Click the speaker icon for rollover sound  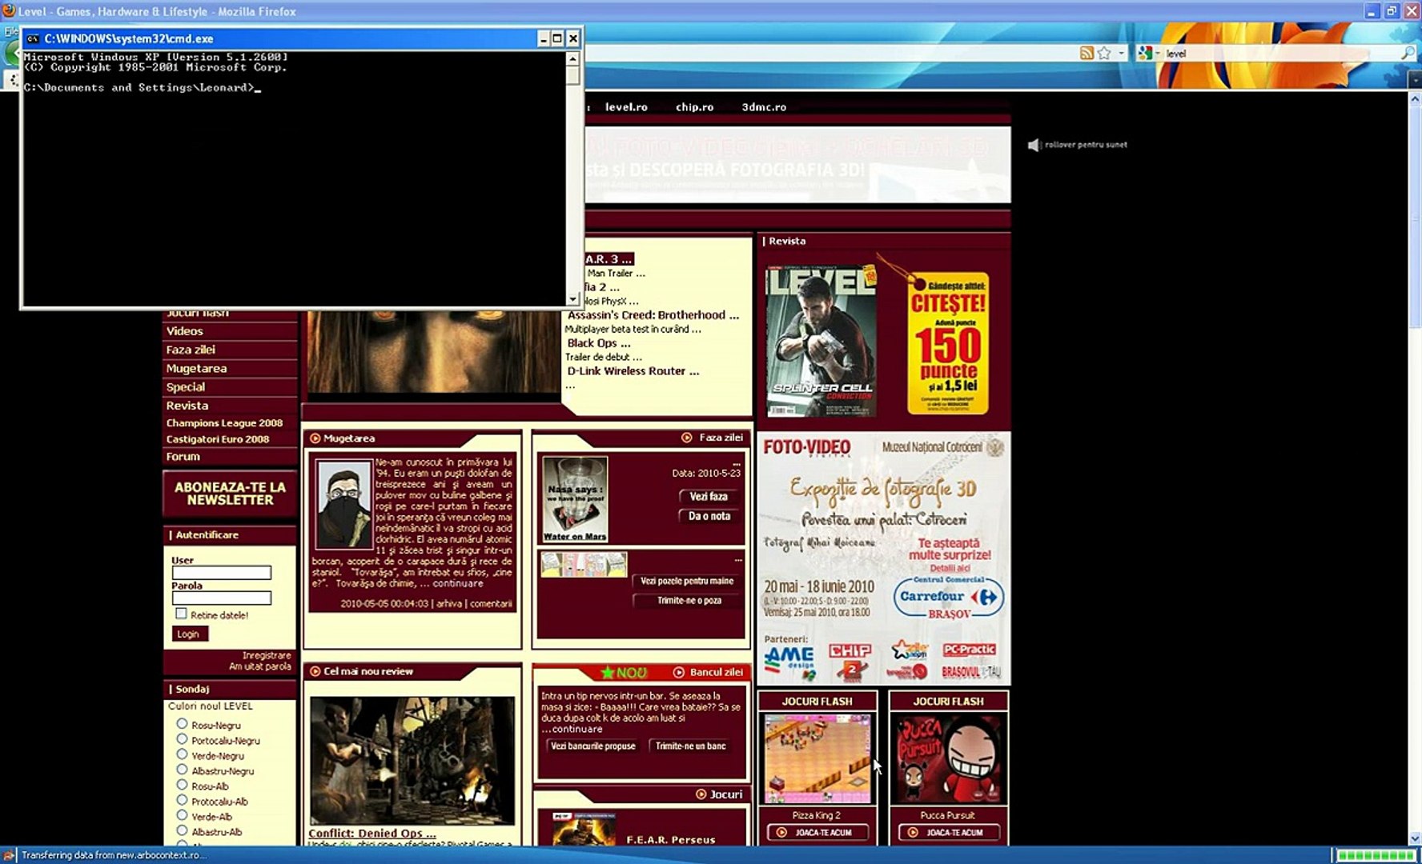(1034, 145)
